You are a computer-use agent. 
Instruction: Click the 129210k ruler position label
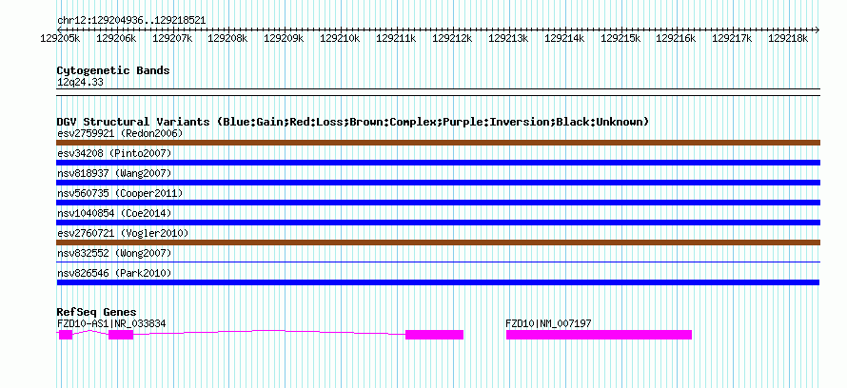pyautogui.click(x=341, y=39)
